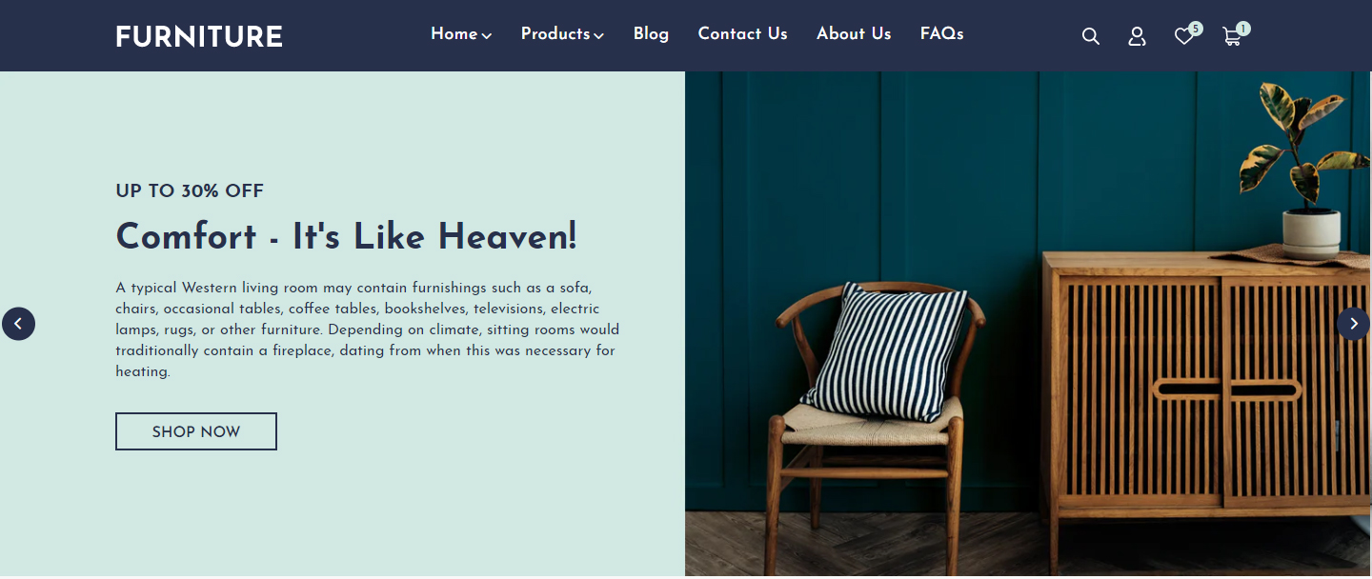Expand the Home dropdown chevron
Image resolution: width=1372 pixels, height=579 pixels.
[x=487, y=36]
